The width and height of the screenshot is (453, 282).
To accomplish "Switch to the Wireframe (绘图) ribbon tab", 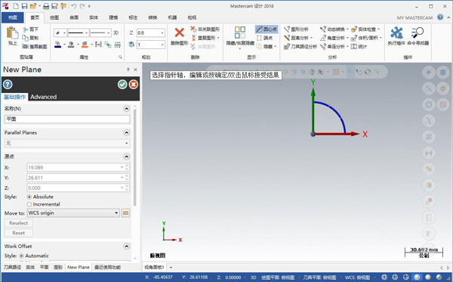I will pos(54,17).
